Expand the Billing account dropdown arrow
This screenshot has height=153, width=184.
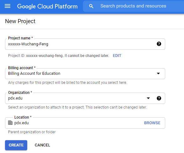pyautogui.click(x=158, y=74)
